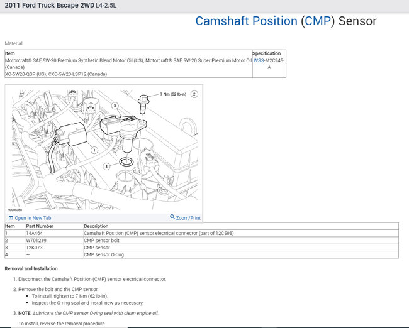Select the 'CMP sensor O-ring' description
The width and height of the screenshot is (409, 328).
point(104,254)
